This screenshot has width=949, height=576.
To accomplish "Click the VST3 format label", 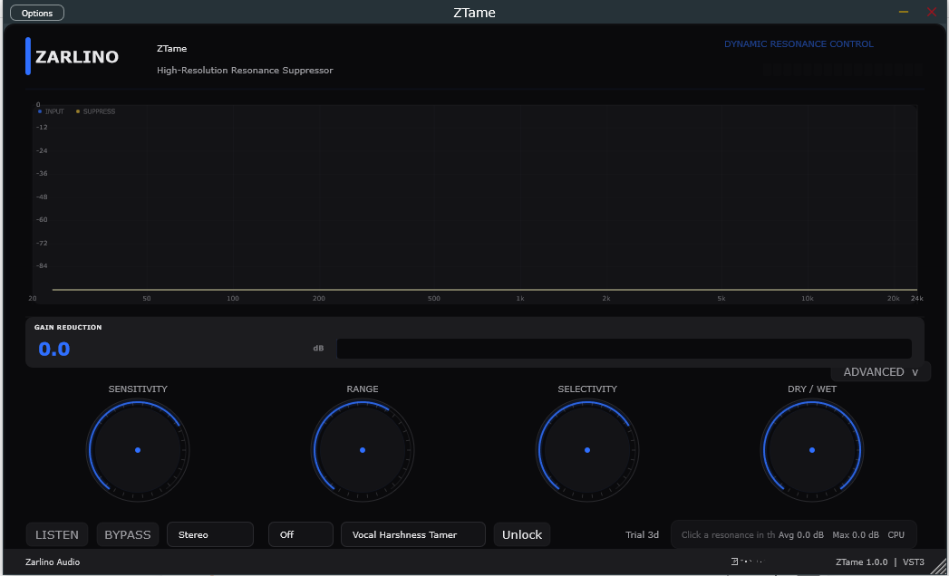I will pos(914,562).
